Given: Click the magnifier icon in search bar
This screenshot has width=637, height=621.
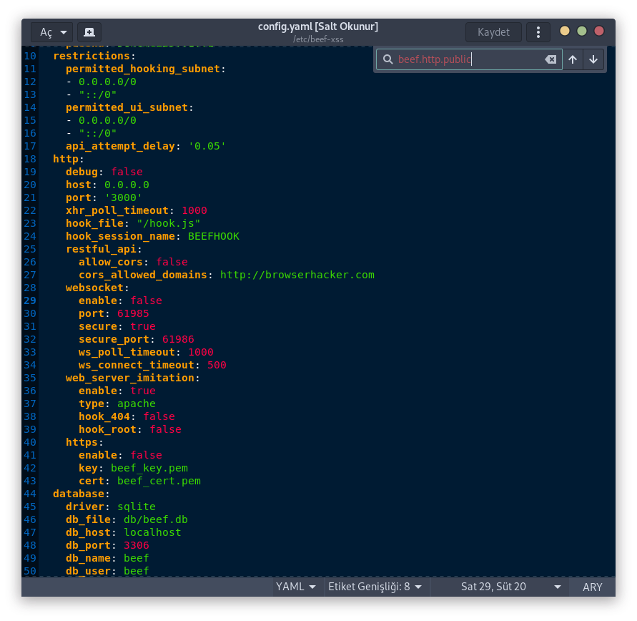Looking at the screenshot, I should 387,60.
